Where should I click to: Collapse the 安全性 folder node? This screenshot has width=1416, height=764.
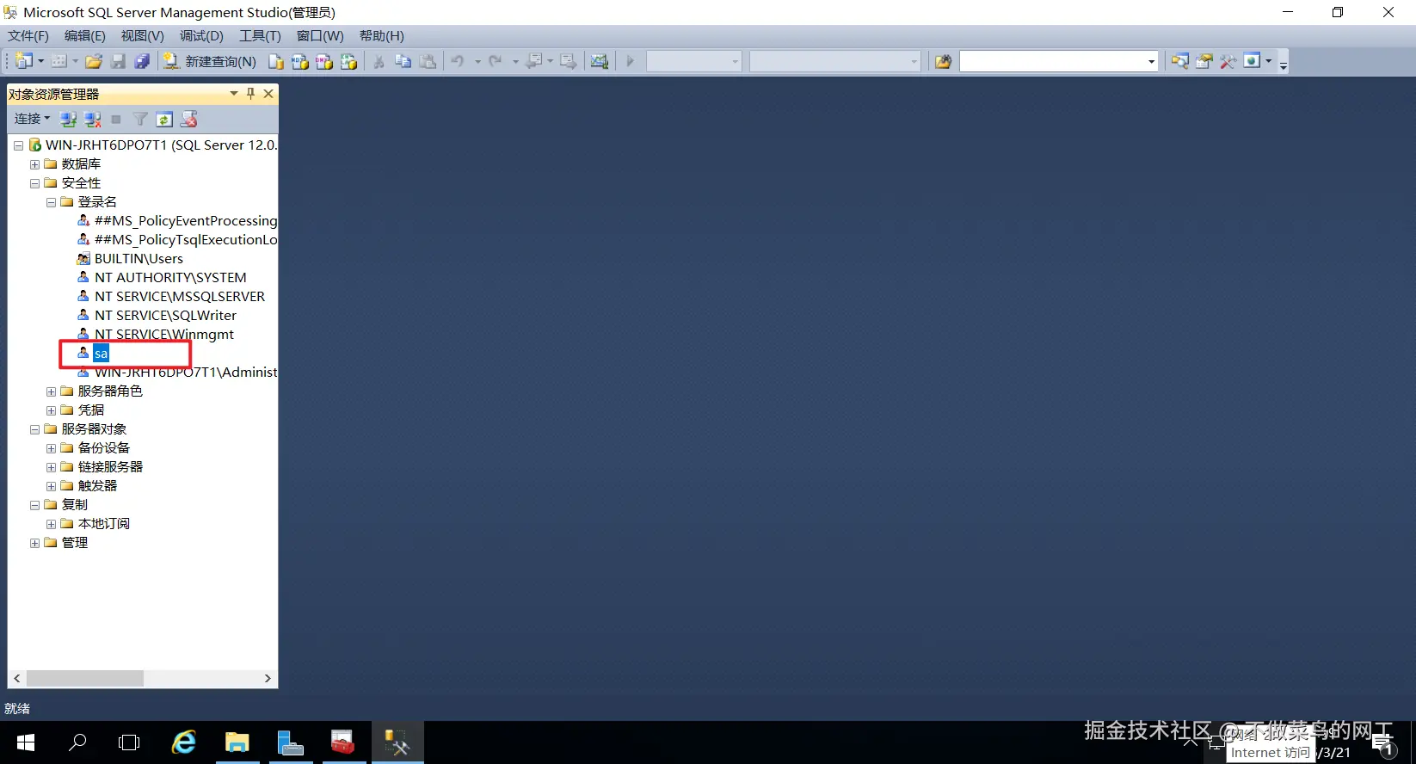tap(34, 183)
